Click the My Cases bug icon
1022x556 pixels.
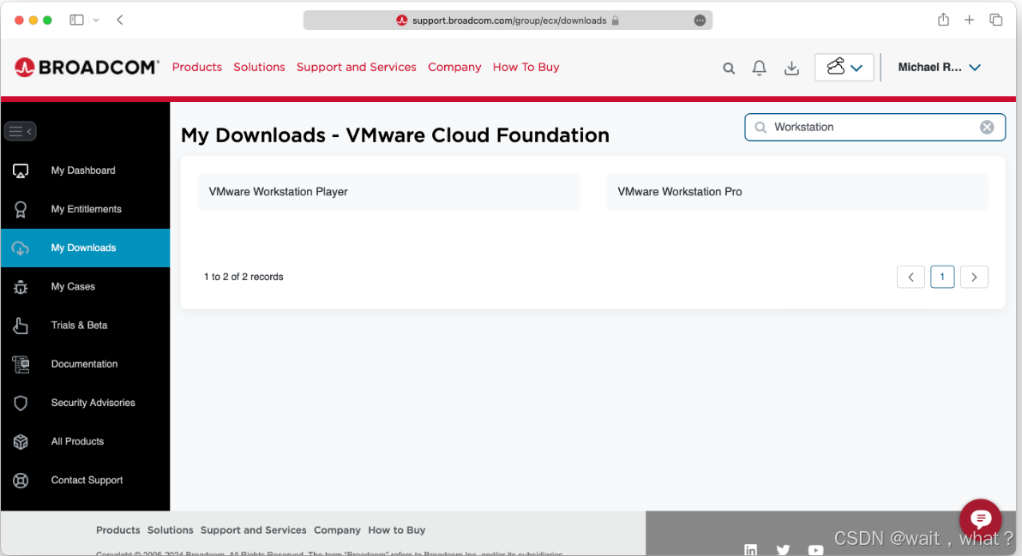(x=21, y=286)
